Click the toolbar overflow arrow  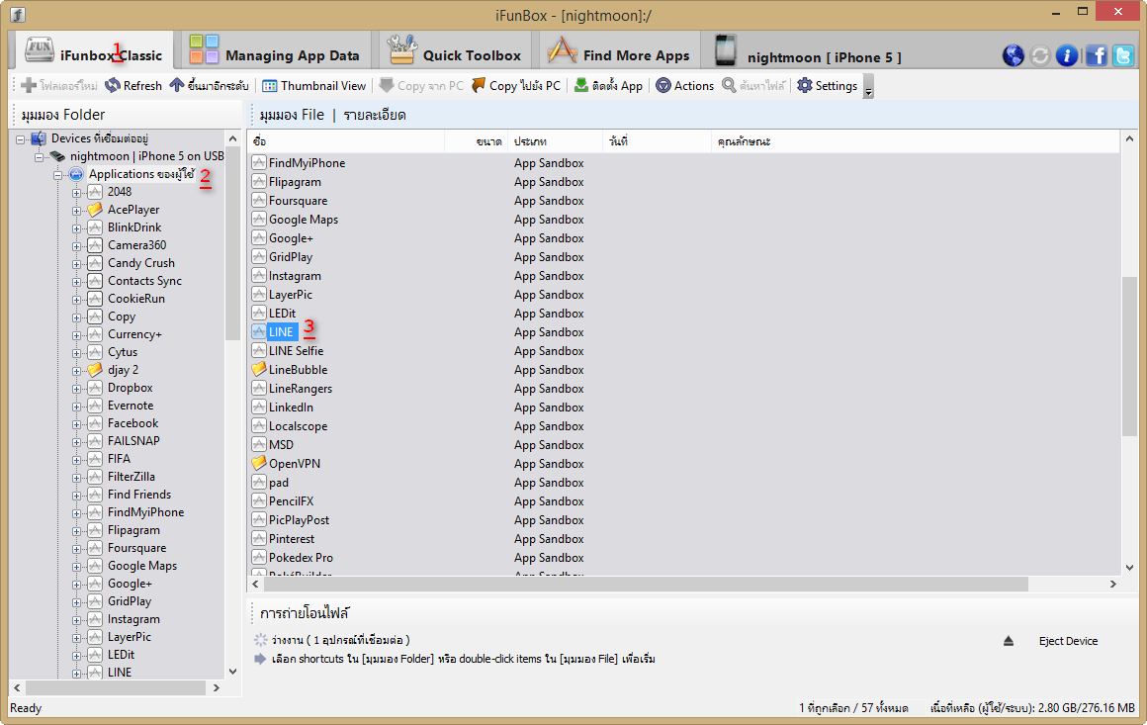(868, 86)
